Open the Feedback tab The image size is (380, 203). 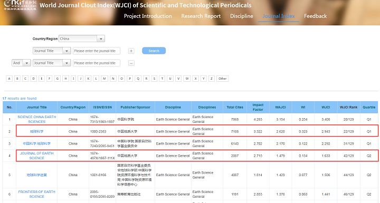pyautogui.click(x=315, y=16)
